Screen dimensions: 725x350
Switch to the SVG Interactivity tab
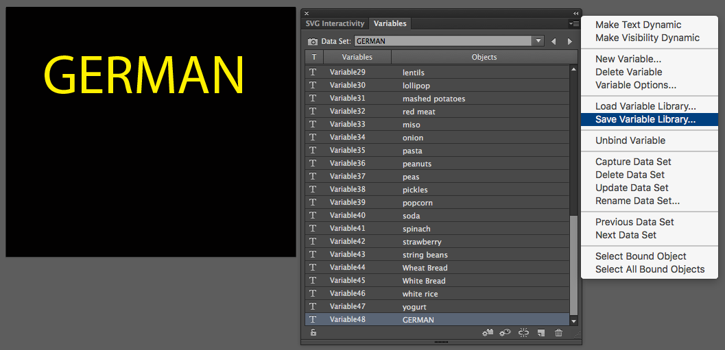(335, 23)
